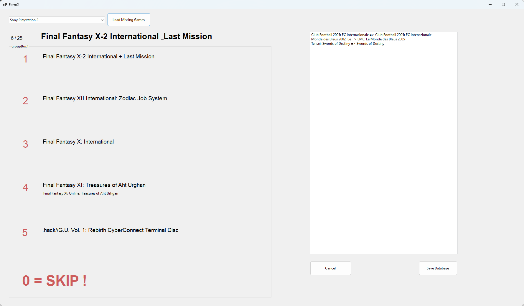Minimize the Form2 window
This screenshot has width=524, height=306.
point(490,4)
